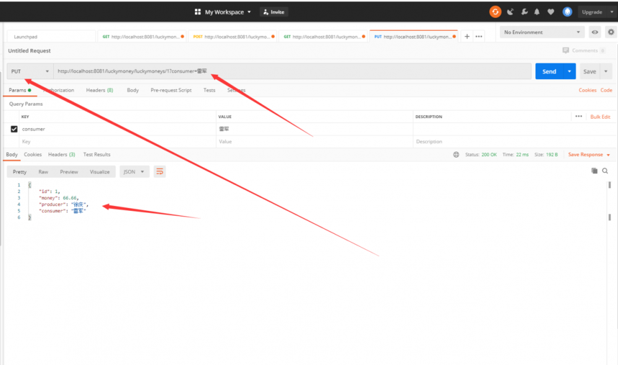Click the Untitled Request title
The image size is (618, 365).
click(x=30, y=51)
